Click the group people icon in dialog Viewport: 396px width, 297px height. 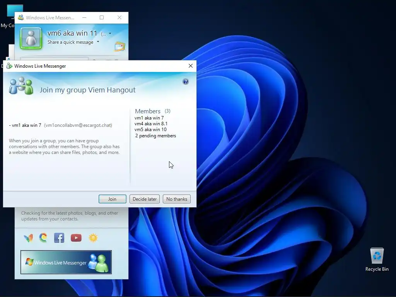click(21, 86)
